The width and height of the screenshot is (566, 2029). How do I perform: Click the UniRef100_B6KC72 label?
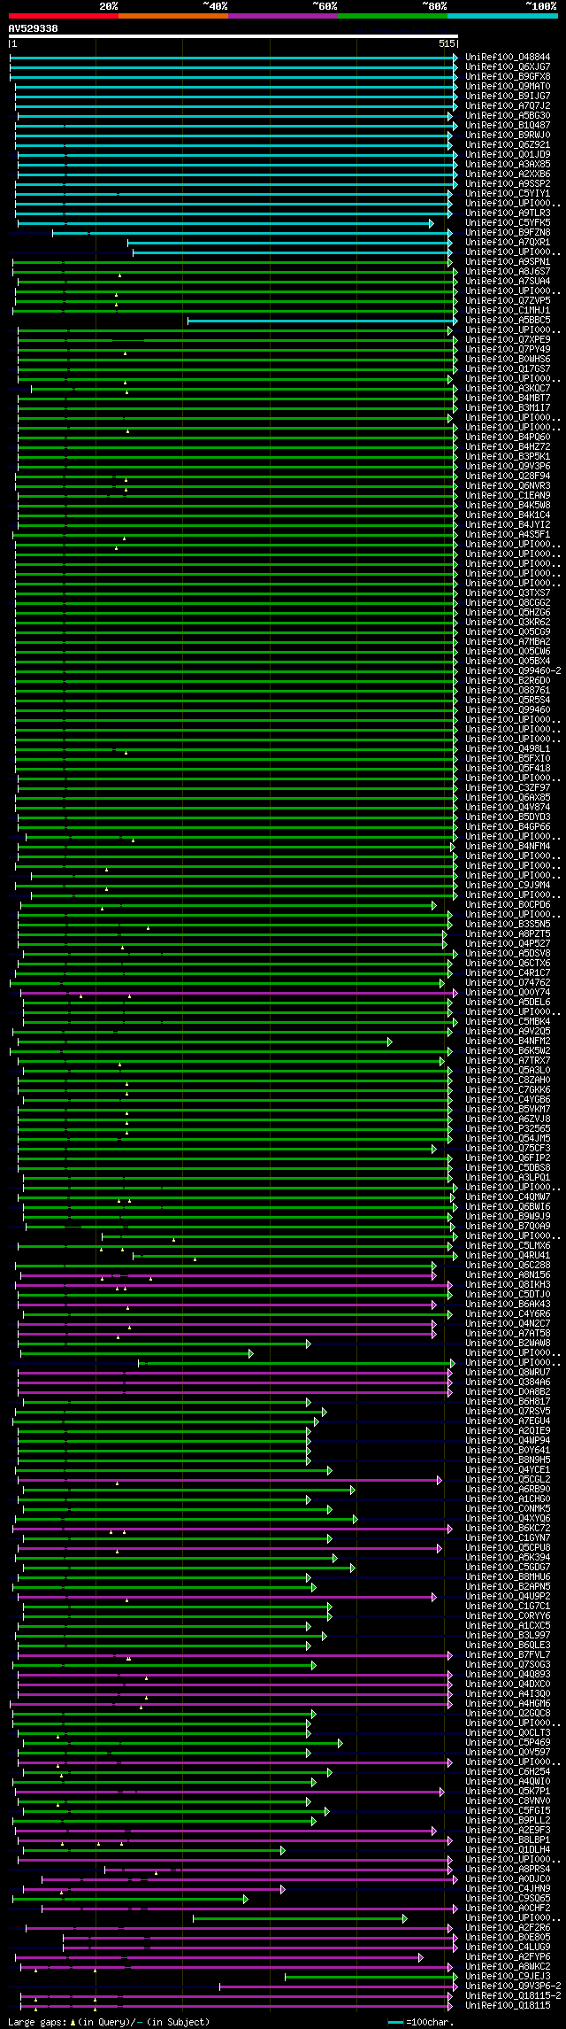pos(508,1528)
